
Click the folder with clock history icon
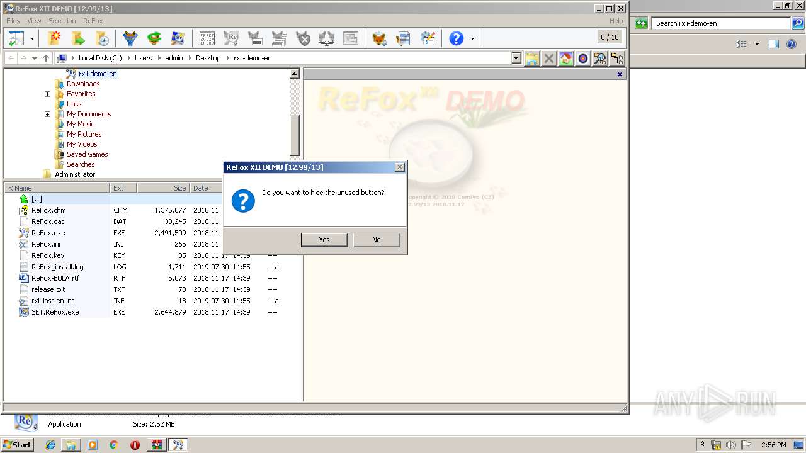pos(102,38)
